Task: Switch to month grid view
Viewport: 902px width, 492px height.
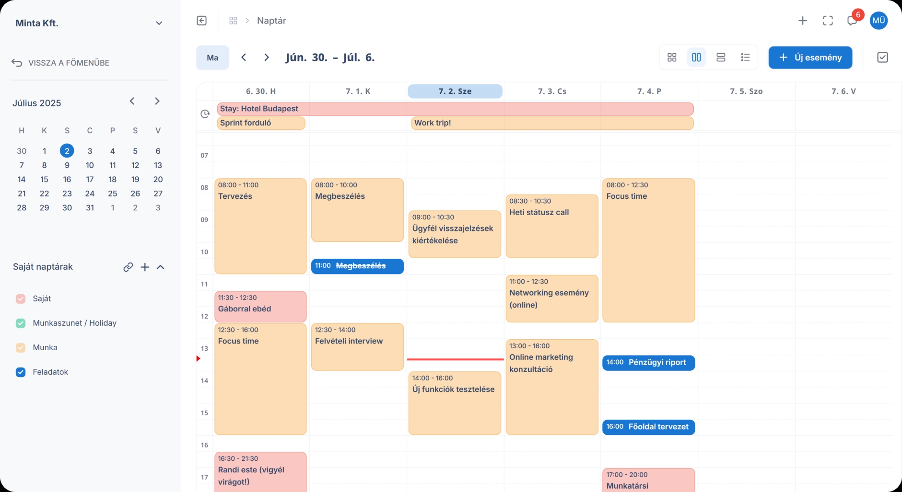Action: pos(672,57)
